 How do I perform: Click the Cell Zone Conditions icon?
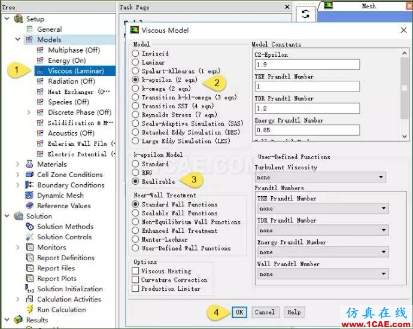point(29,175)
